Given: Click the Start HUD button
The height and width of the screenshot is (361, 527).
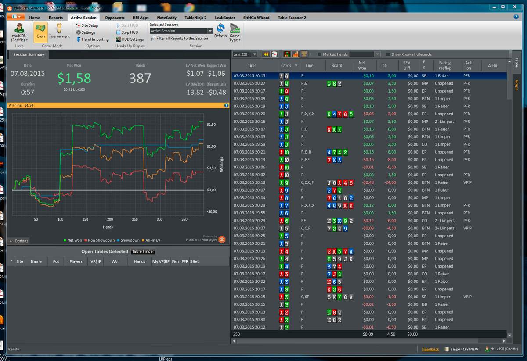Looking at the screenshot, I should click(127, 25).
